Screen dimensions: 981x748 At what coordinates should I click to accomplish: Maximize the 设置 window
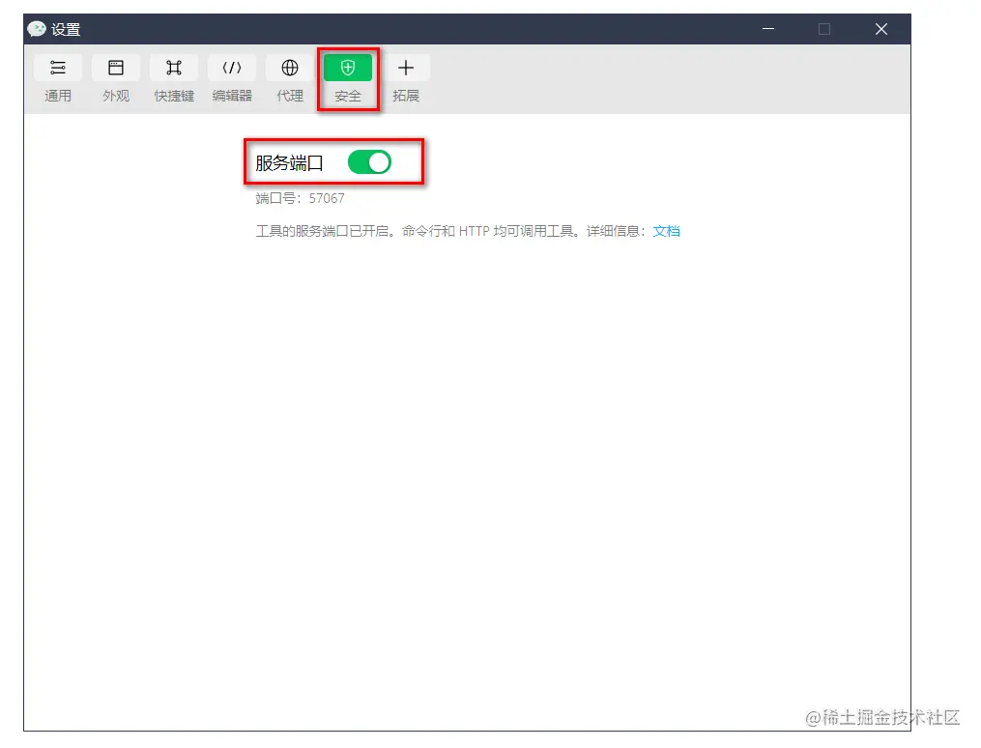point(824,29)
